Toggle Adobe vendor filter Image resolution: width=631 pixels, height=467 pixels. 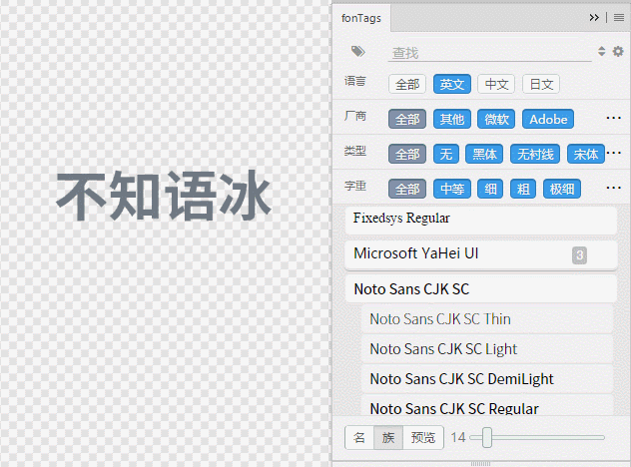pos(548,119)
